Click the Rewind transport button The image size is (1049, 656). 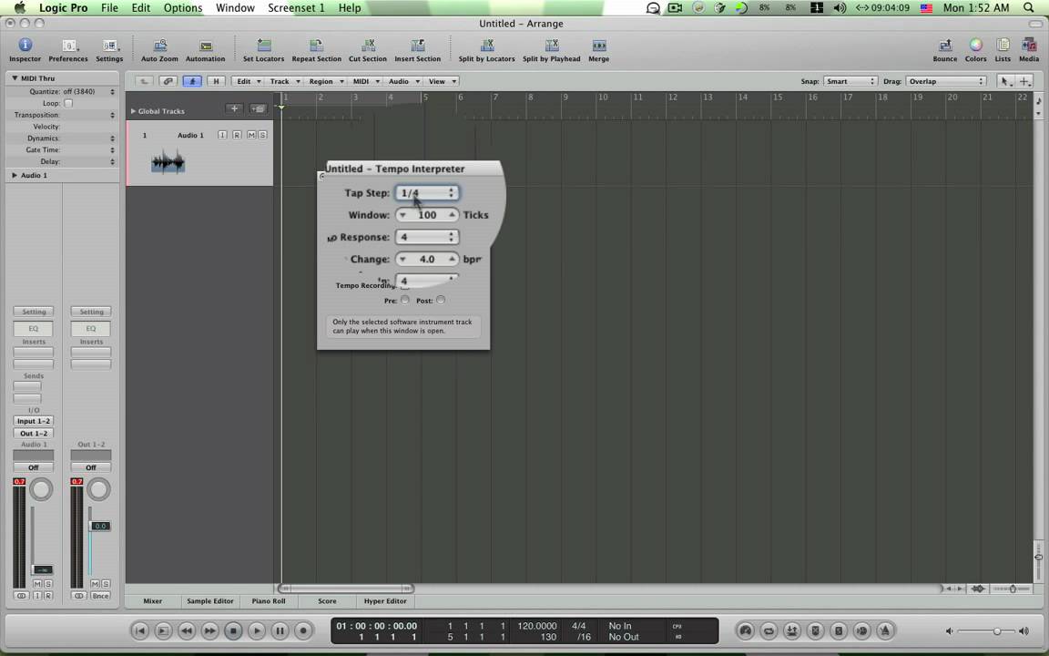tap(187, 630)
